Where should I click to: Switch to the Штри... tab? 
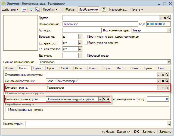tap(108, 68)
